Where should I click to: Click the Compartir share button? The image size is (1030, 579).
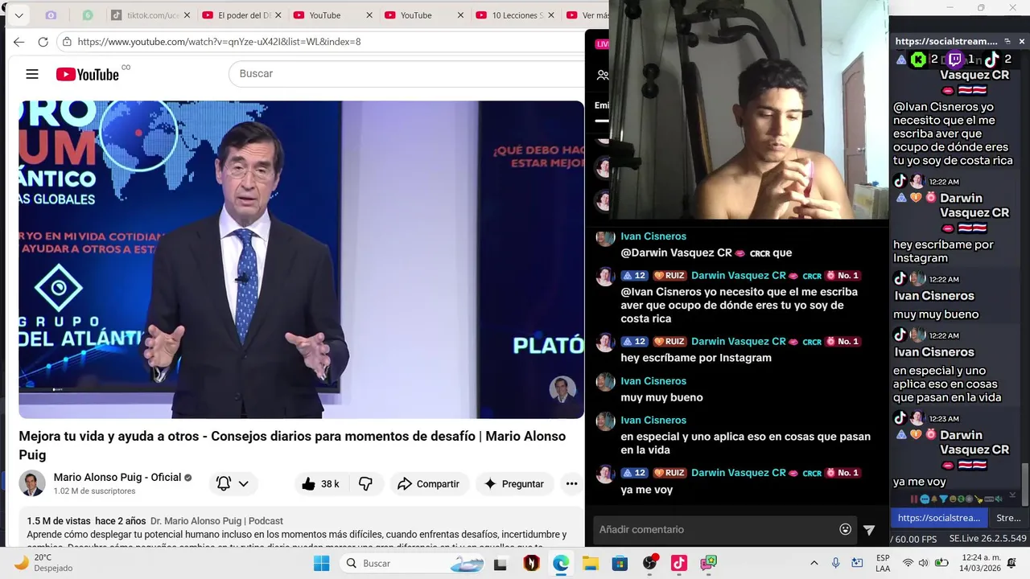click(x=429, y=484)
